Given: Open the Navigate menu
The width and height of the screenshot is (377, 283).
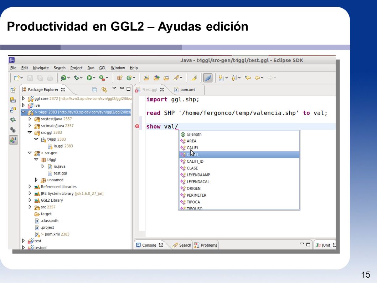Looking at the screenshot, I should coord(41,68).
